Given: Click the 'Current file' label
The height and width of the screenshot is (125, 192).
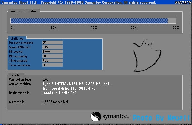Looking at the screenshot, I should point(17,102).
